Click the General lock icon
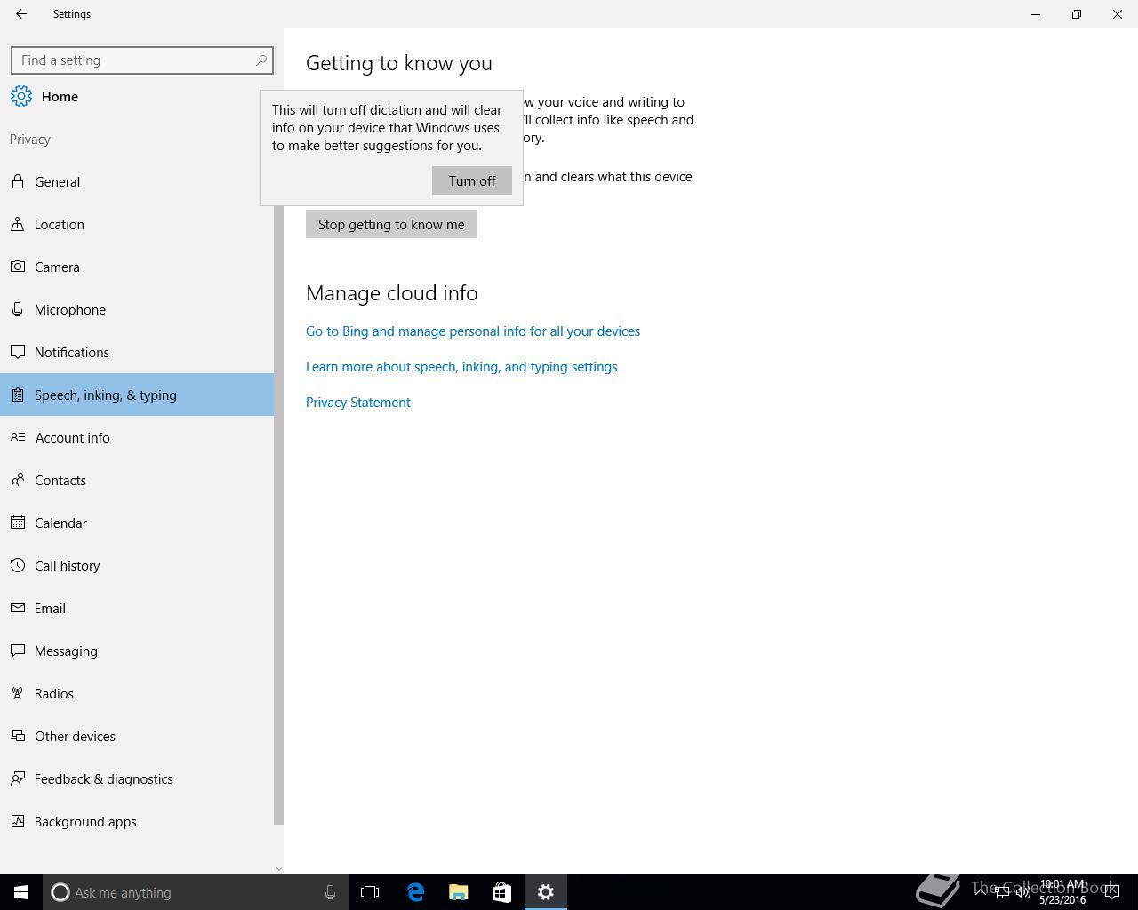 pyautogui.click(x=18, y=181)
